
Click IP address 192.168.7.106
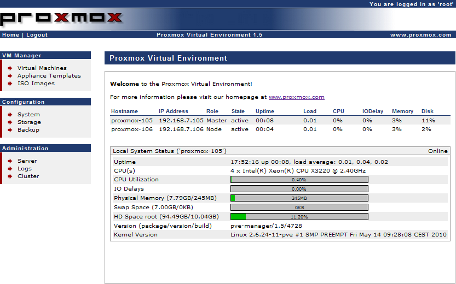pyautogui.click(x=181, y=129)
